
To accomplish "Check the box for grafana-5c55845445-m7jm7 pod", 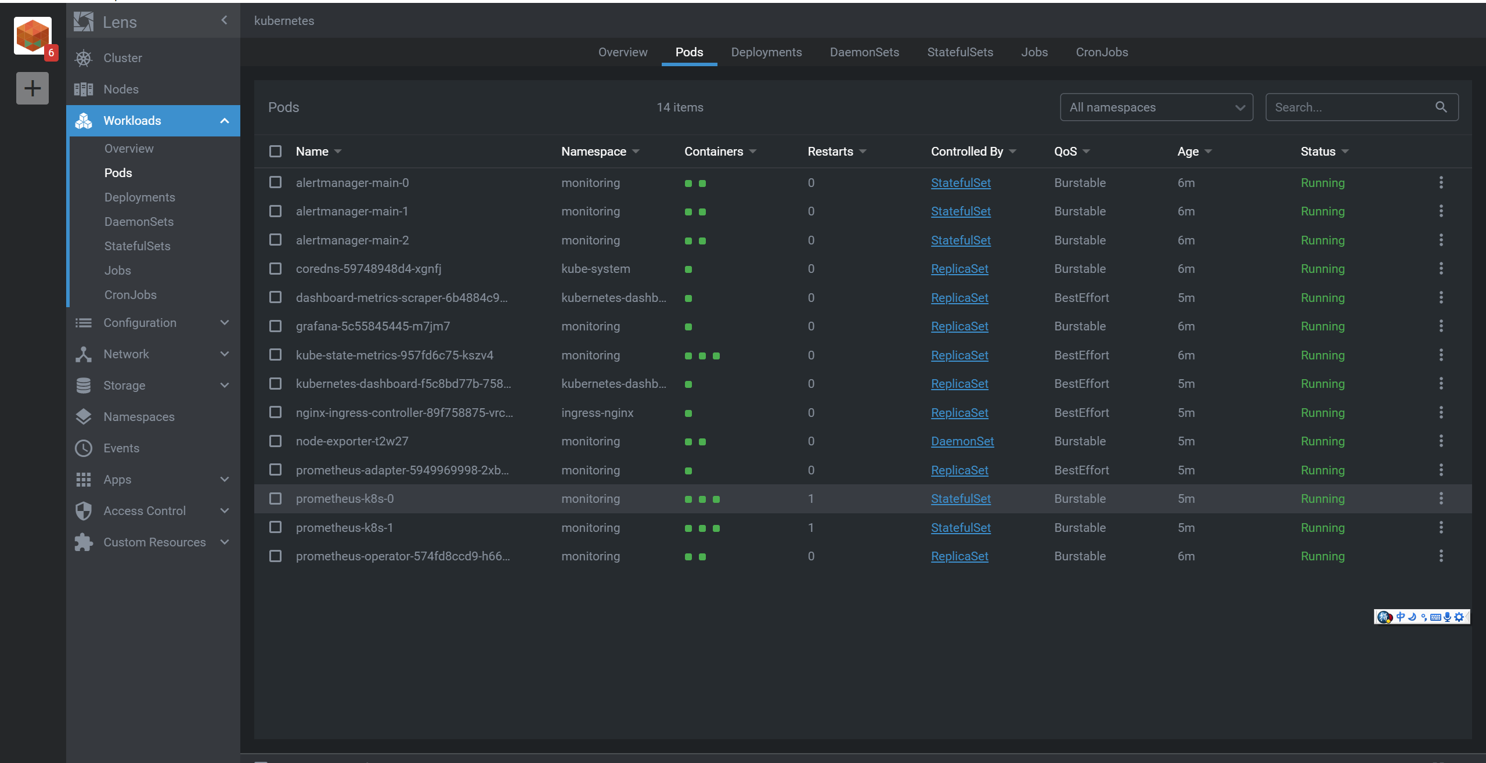I will (275, 326).
